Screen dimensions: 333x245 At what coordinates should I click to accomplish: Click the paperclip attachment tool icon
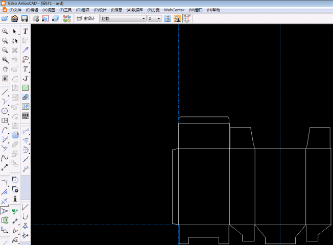pos(26,97)
